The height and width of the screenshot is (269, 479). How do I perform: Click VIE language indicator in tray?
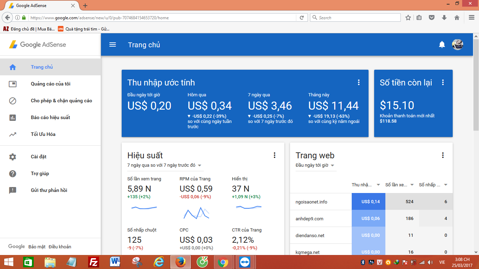(442, 262)
